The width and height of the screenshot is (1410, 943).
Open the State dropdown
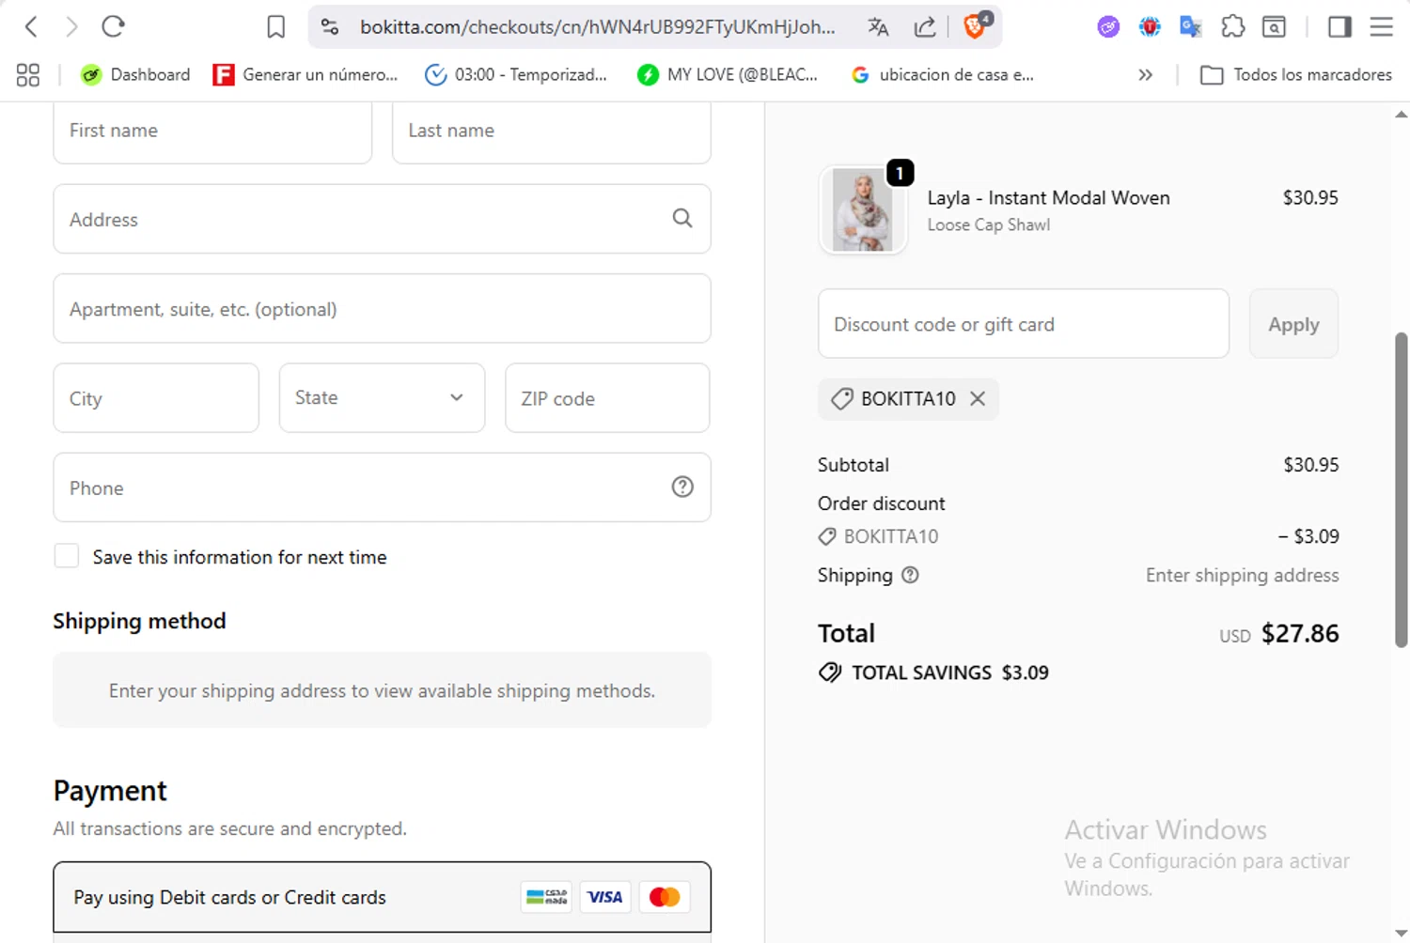[382, 398]
